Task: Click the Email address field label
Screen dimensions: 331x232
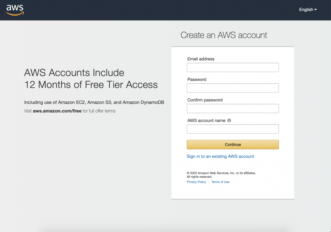Action: pyautogui.click(x=201, y=59)
